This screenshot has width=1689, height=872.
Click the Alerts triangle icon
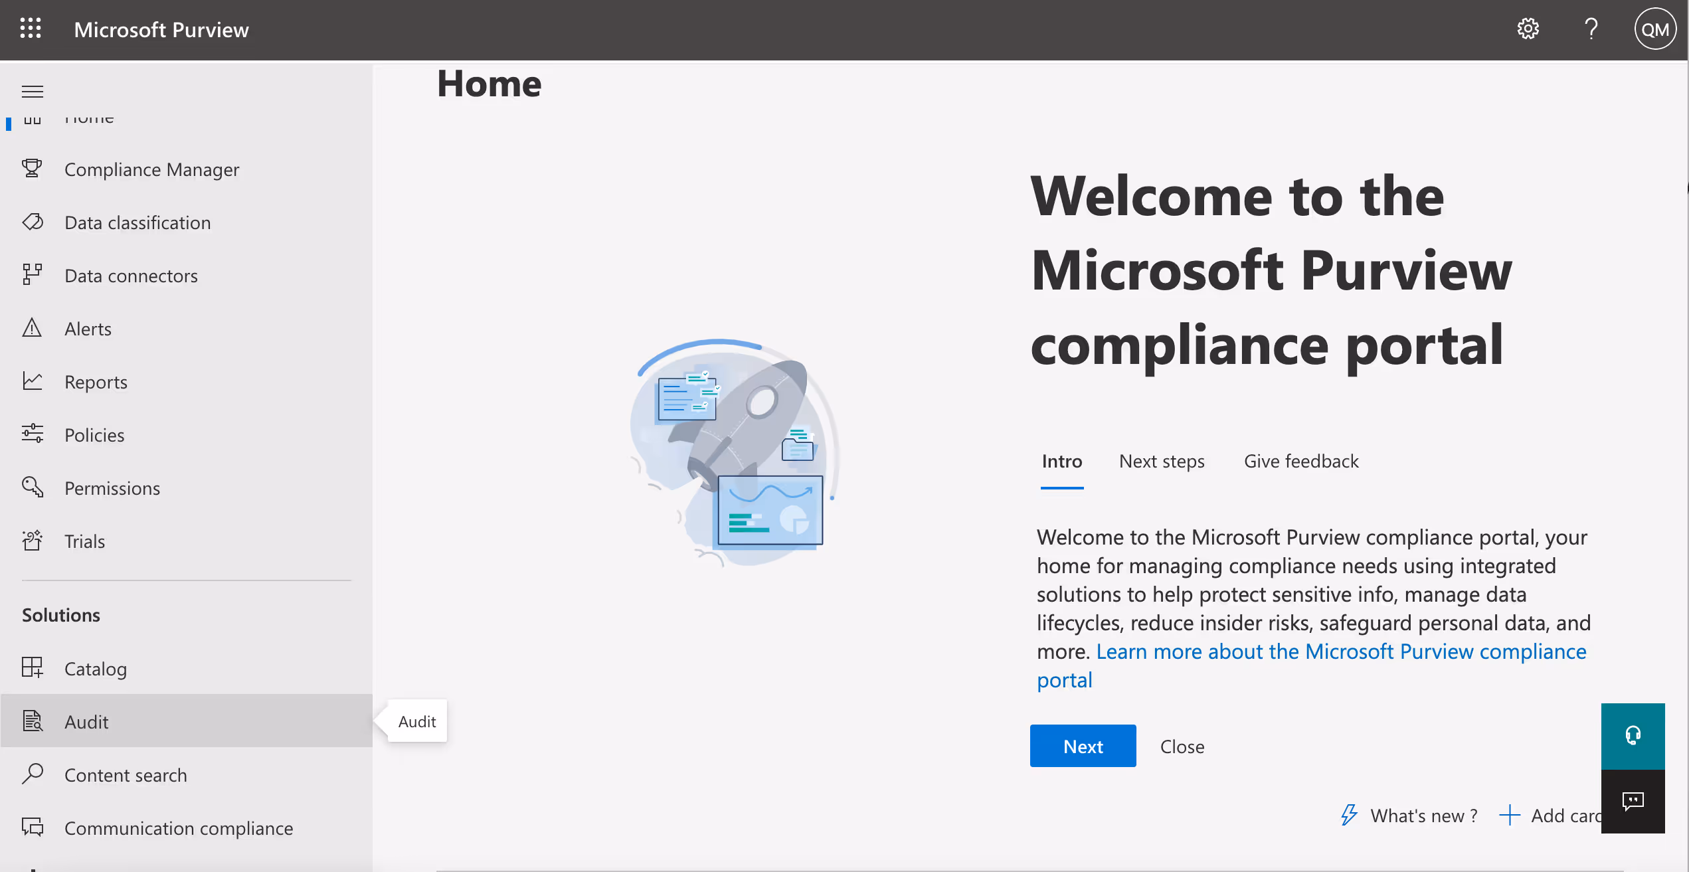tap(32, 328)
